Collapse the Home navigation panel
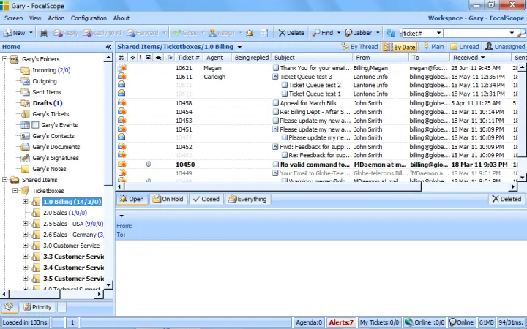 tap(108, 47)
